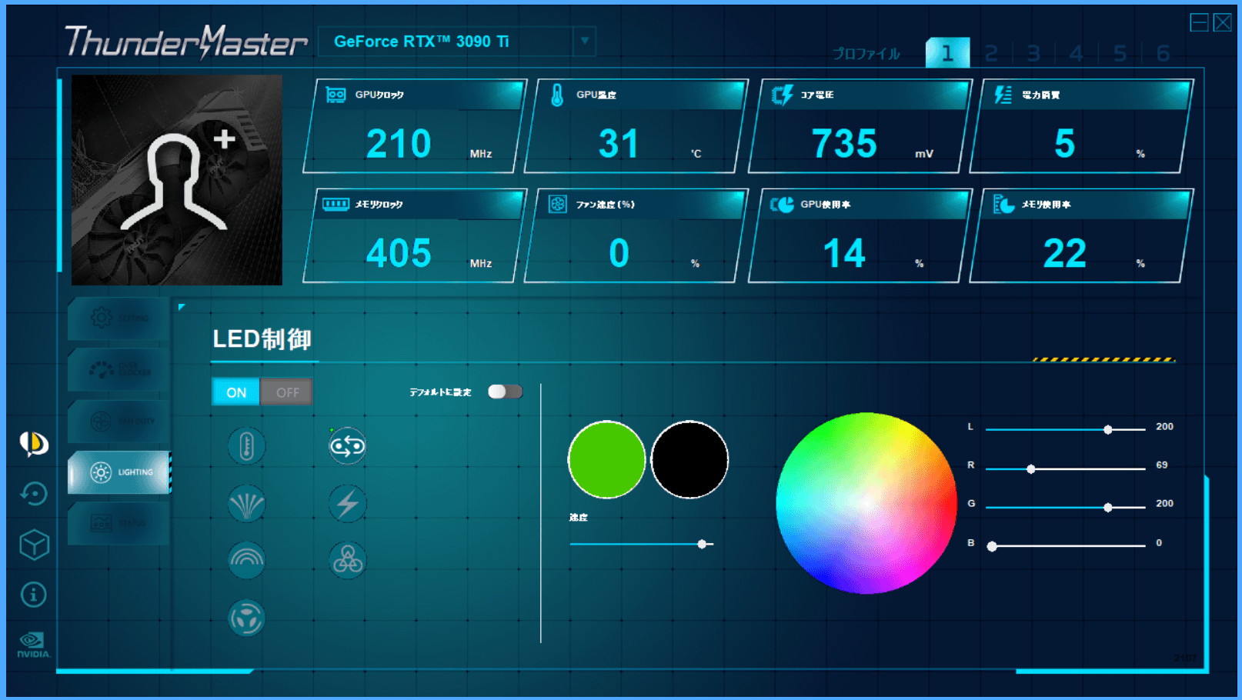1242x700 pixels.
Task: Open the 3D cube sidebar icon
Action: (x=34, y=545)
